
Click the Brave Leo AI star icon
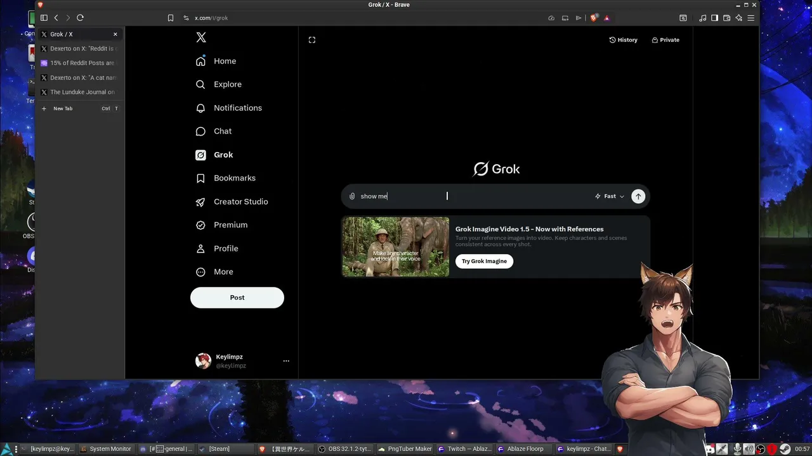coord(739,18)
